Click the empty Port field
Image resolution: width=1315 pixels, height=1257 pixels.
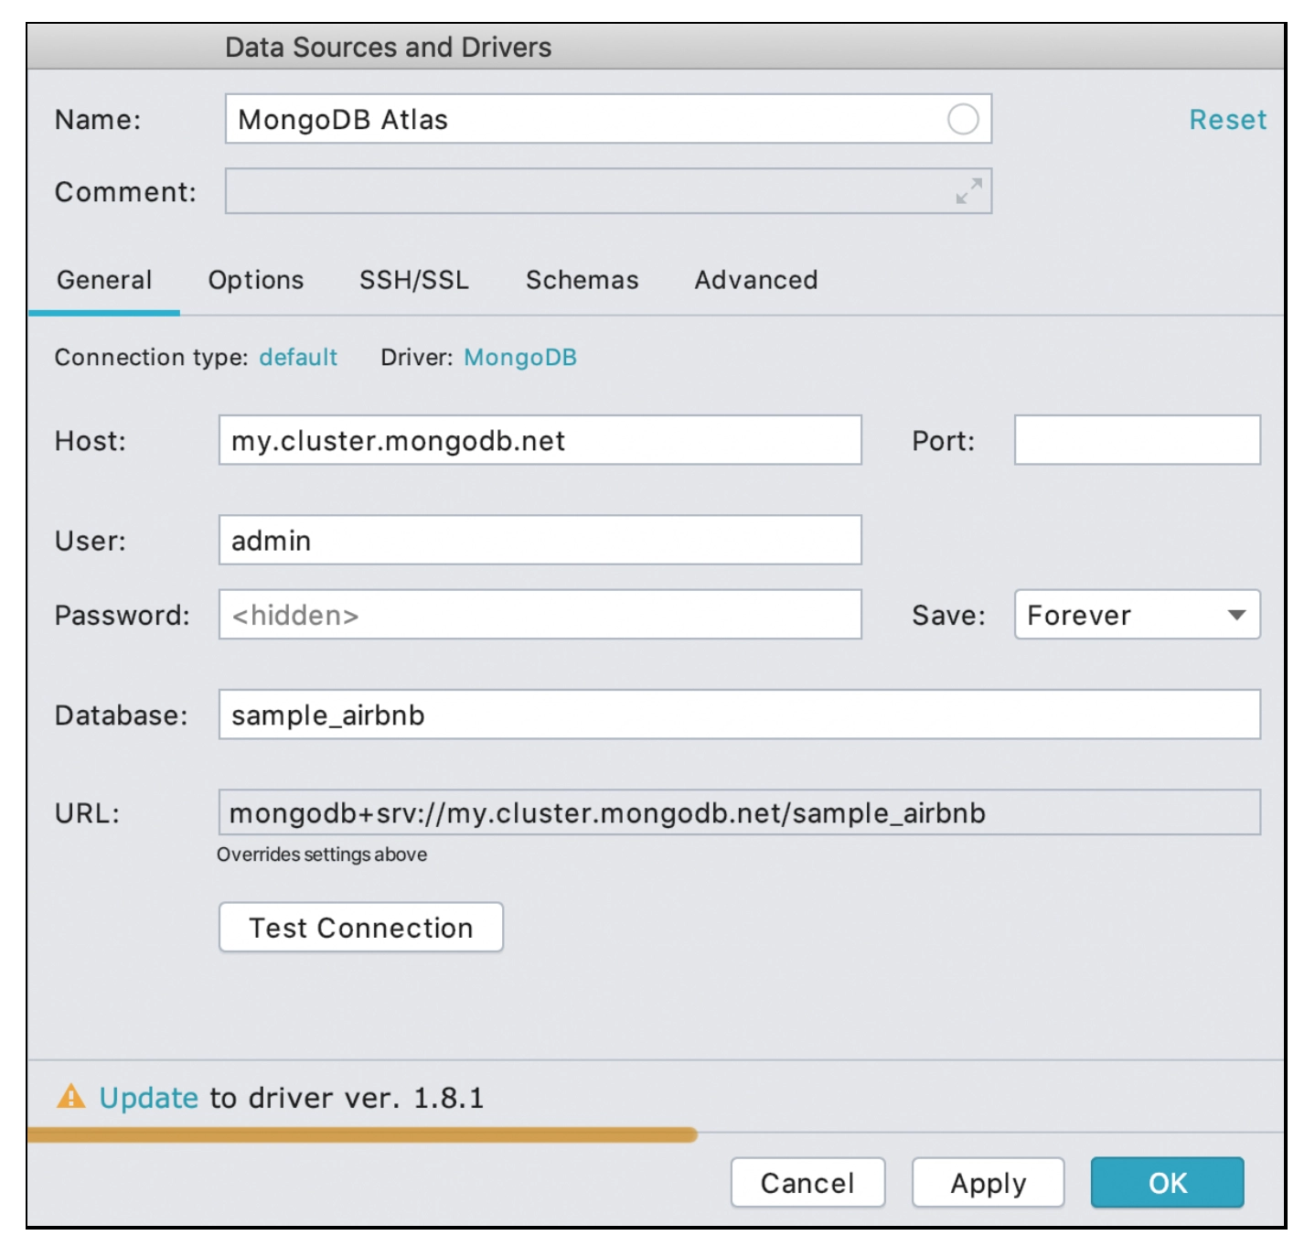pyautogui.click(x=1137, y=440)
